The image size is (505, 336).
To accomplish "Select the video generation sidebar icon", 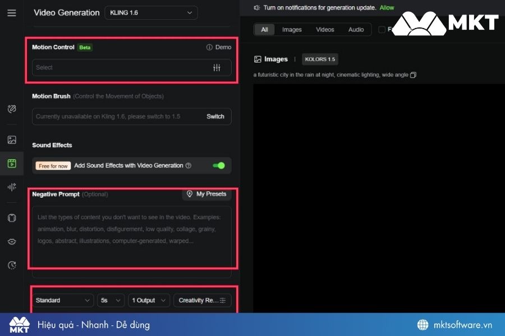I will 12,164.
